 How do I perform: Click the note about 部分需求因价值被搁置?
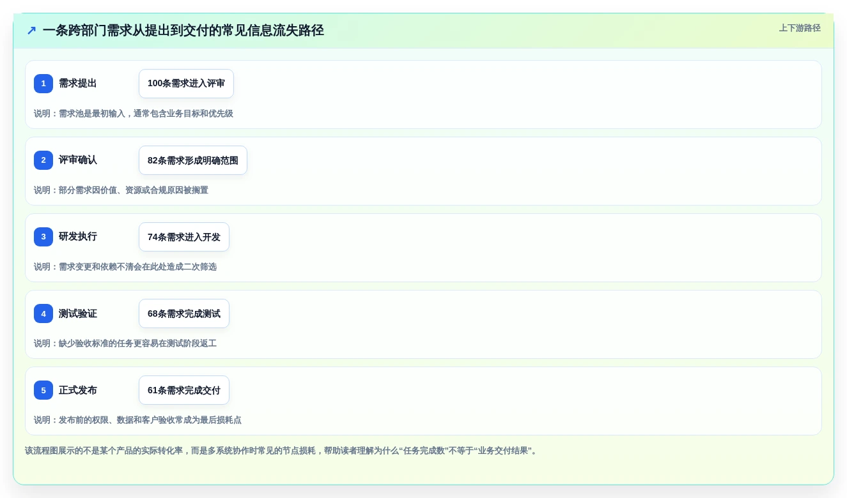(x=121, y=190)
